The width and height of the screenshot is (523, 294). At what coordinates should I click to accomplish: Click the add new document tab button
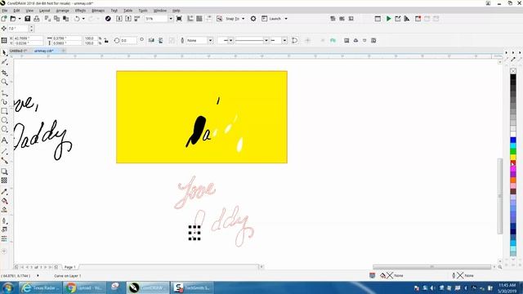tap(64, 51)
